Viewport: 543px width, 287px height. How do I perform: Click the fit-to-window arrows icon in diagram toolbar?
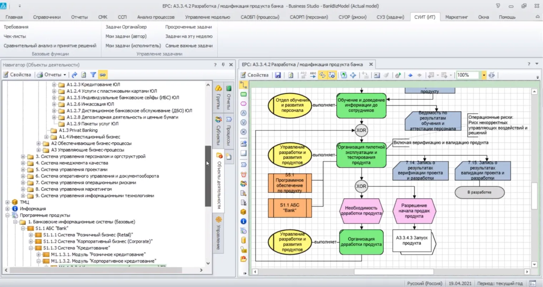pyautogui.click(x=353, y=75)
